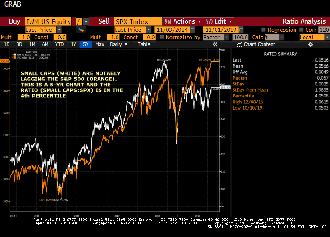The width and height of the screenshot is (330, 237).
Task: Click the Median label in Ratio Summary
Action: [239, 78]
